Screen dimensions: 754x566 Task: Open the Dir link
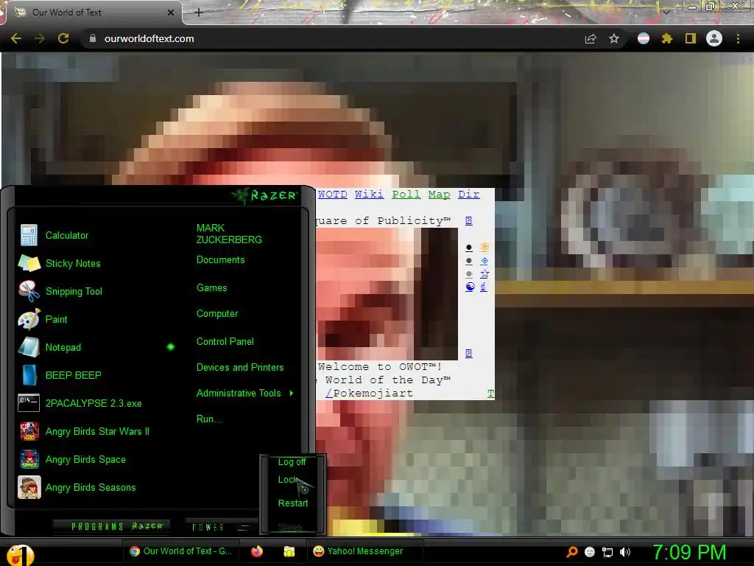tap(469, 195)
